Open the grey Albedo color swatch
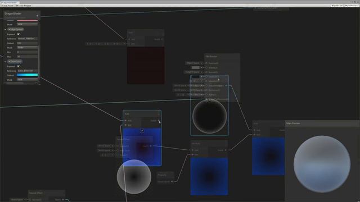Screen dimensions: 360x202 tap(195, 67)
